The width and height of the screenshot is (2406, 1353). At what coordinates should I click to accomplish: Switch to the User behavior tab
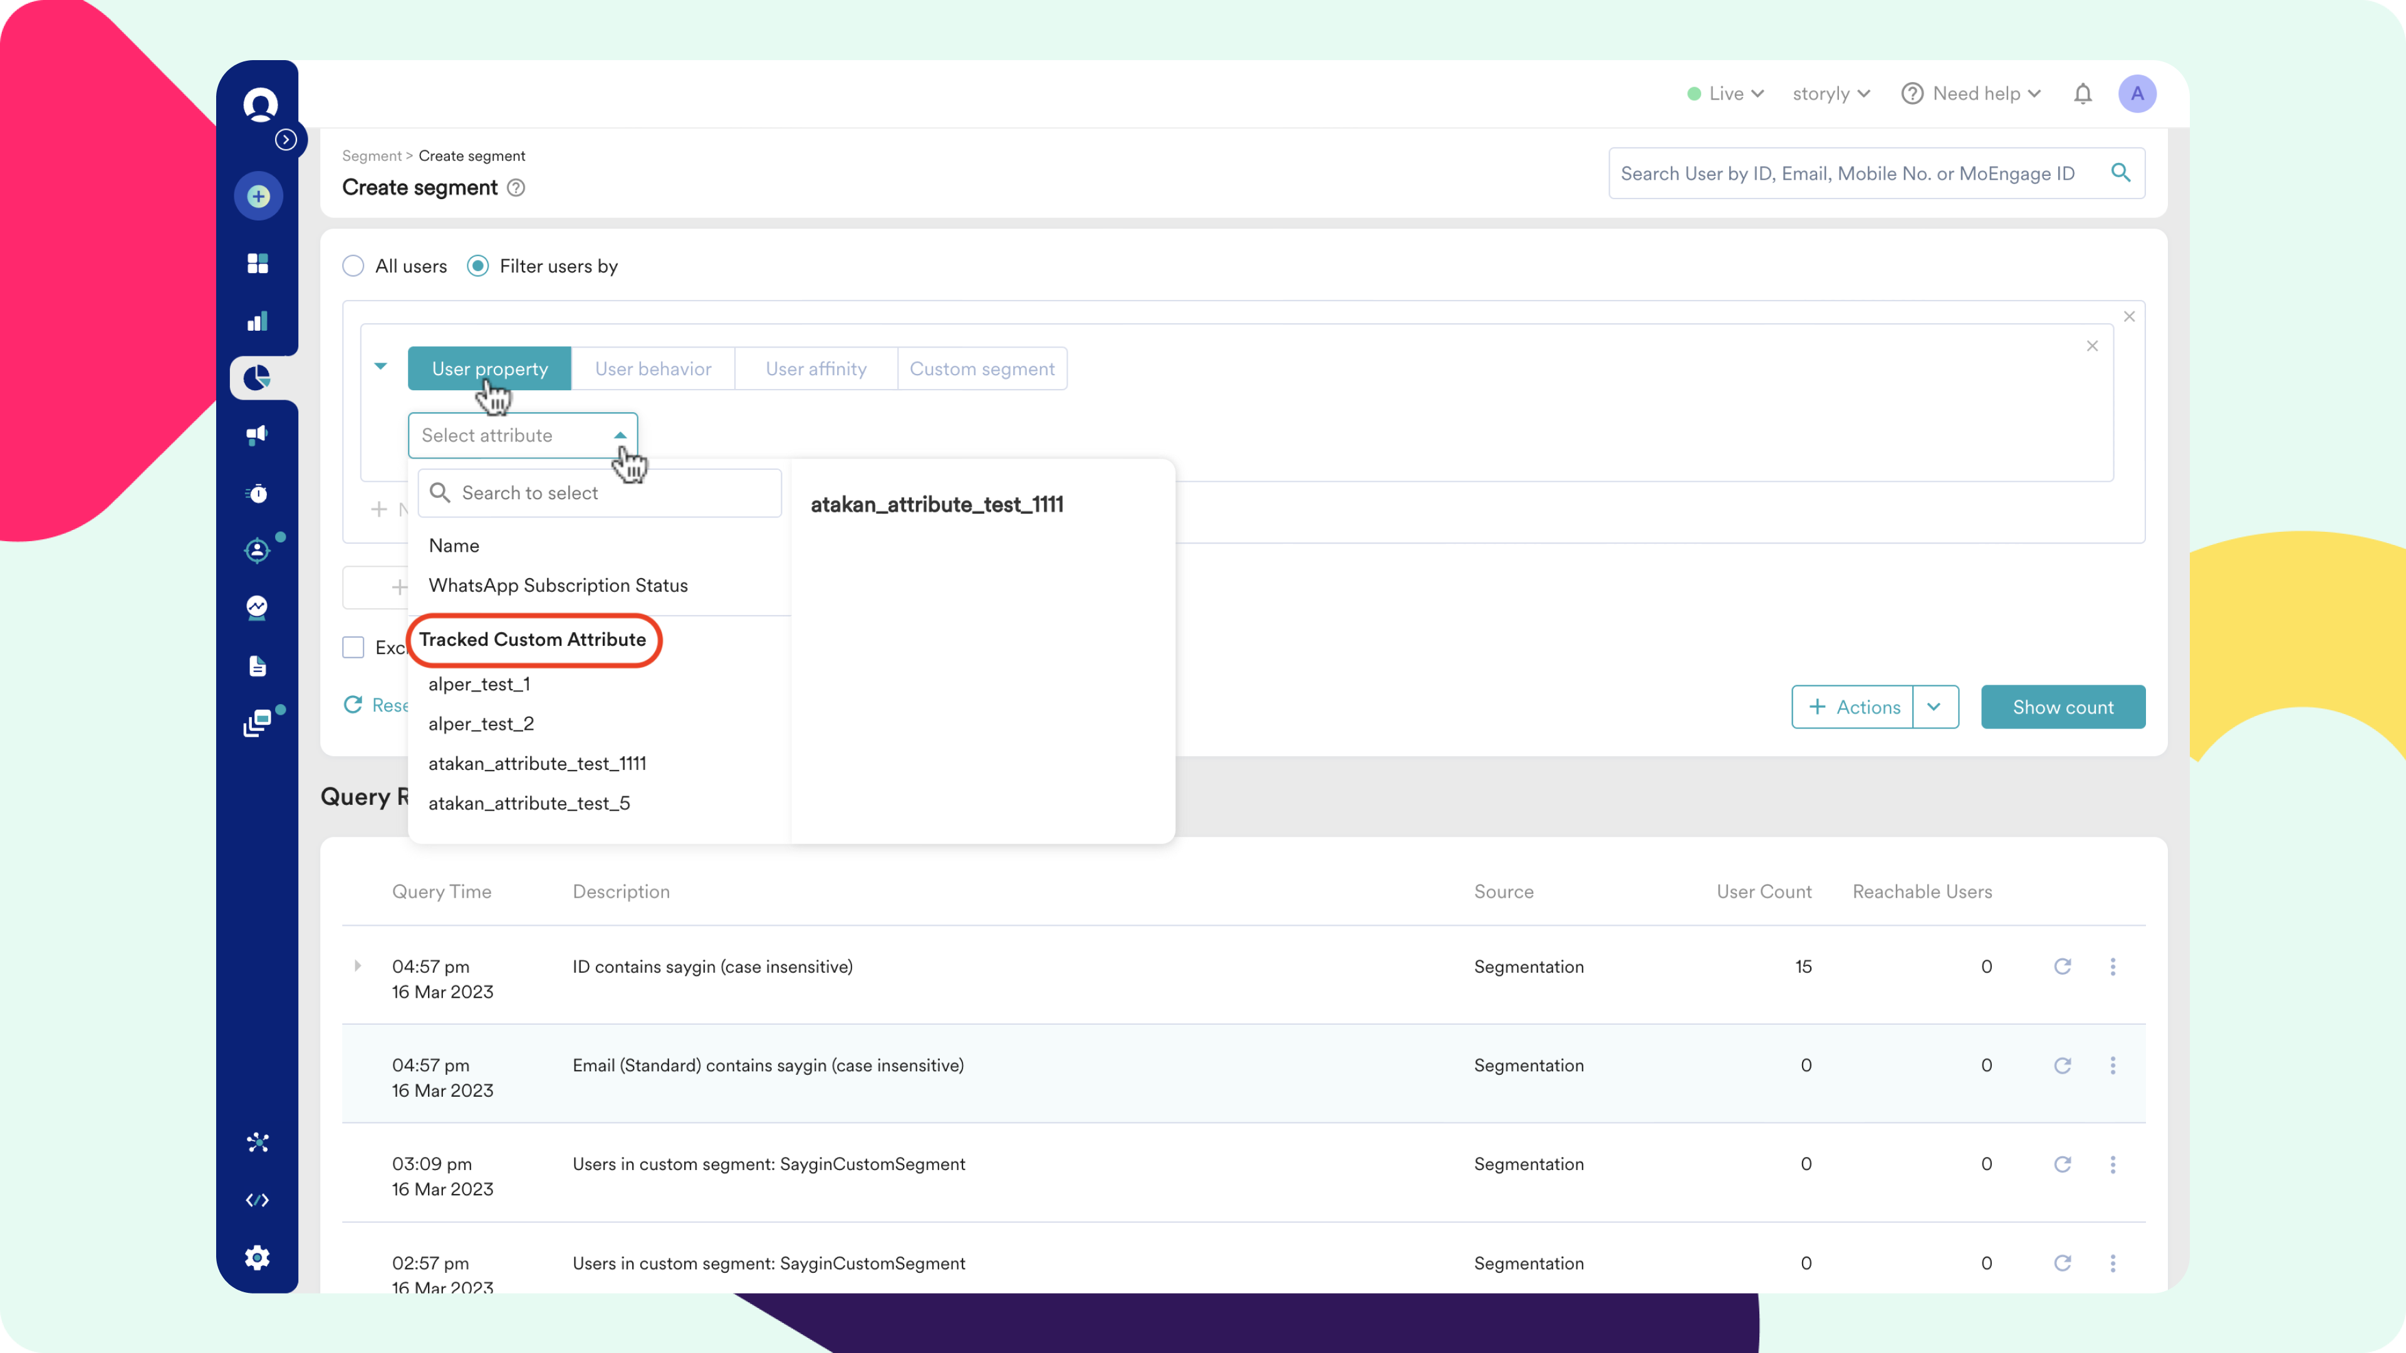653,369
